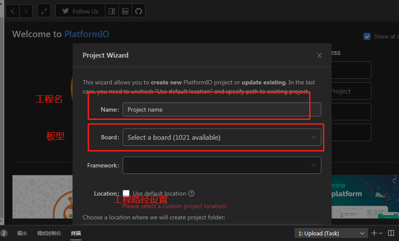Image resolution: width=399 pixels, height=241 pixels.
Task: Open the GitHub icon link
Action: 139,11
